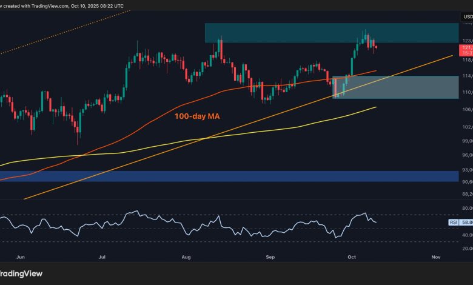Select the RSI value label
The image size is (473, 285).
tap(464, 222)
